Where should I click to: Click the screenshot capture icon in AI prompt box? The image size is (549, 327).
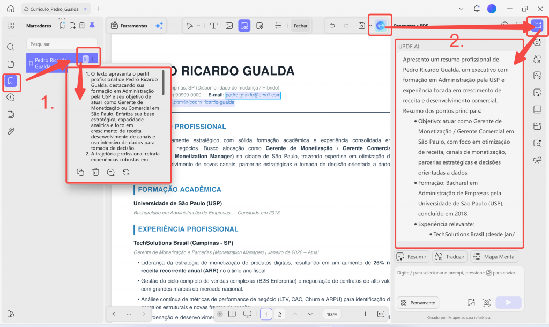(486, 302)
